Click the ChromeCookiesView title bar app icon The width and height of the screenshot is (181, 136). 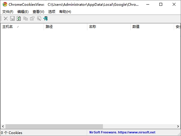tap(5, 5)
